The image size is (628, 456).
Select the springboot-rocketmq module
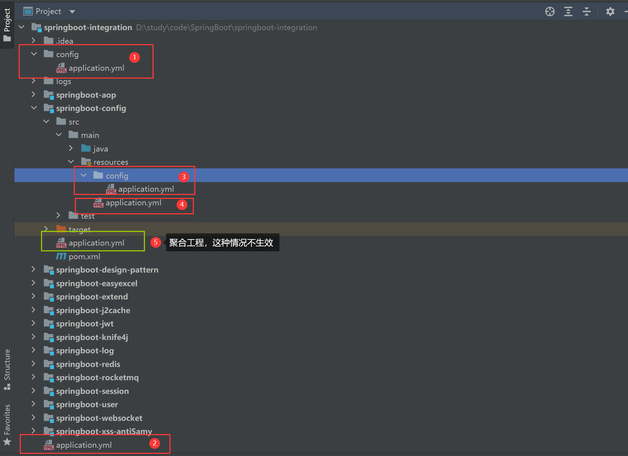click(x=97, y=377)
